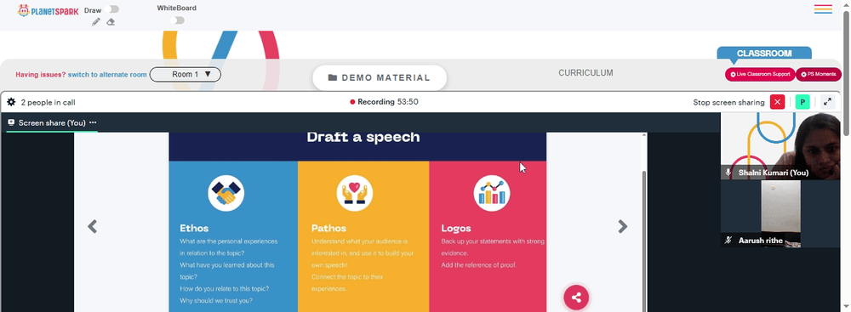Click the Pathos heading

pyautogui.click(x=328, y=229)
